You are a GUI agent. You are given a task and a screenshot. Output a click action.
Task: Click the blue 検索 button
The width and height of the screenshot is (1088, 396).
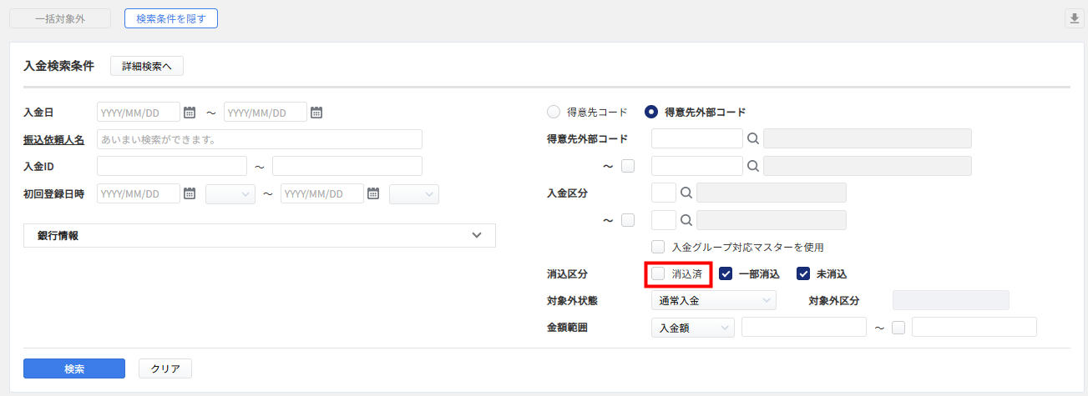pyautogui.click(x=74, y=368)
